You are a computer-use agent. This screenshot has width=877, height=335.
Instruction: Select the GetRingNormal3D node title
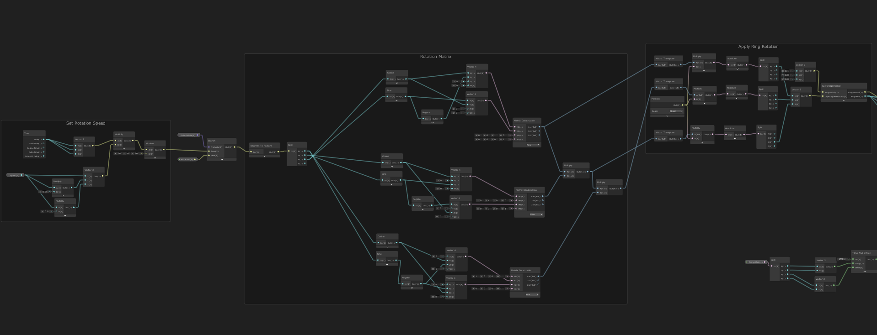pyautogui.click(x=831, y=86)
